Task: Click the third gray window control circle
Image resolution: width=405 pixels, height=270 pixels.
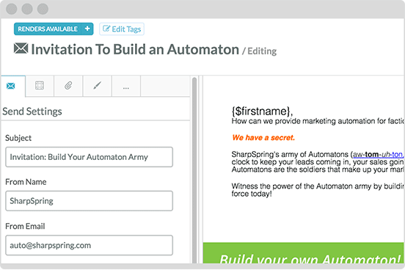Action: point(43,9)
